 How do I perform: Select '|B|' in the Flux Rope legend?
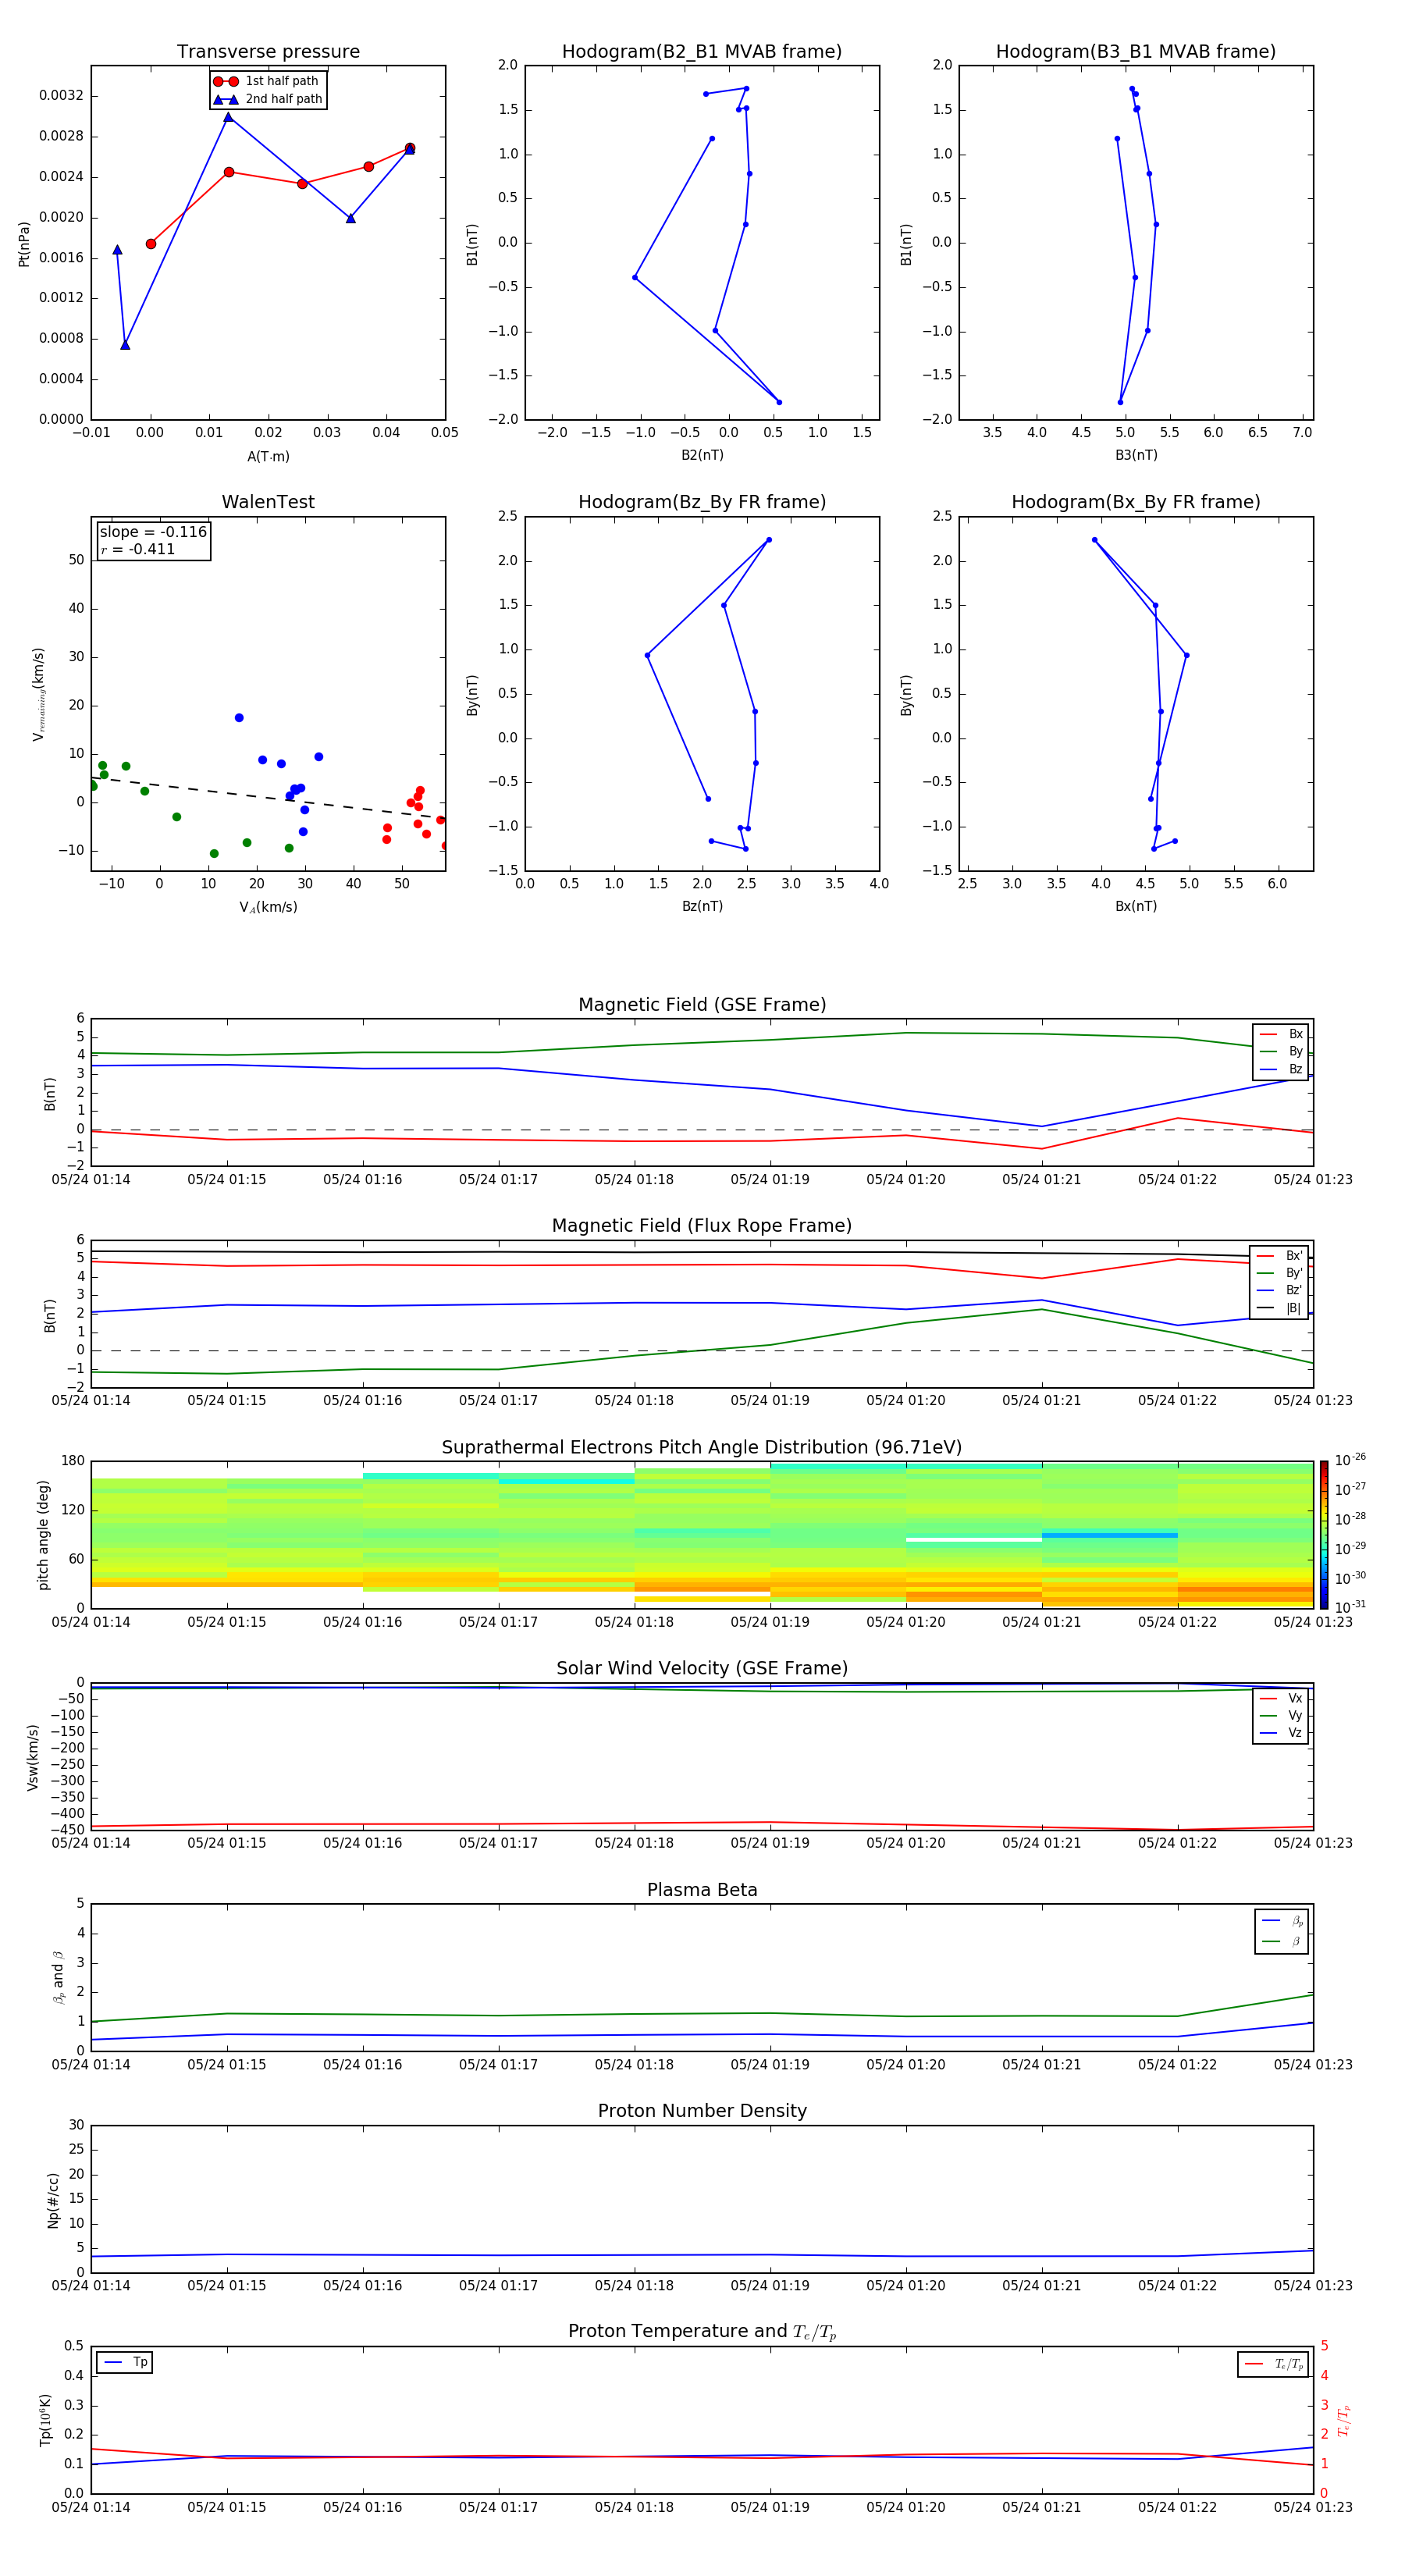1279,1308
